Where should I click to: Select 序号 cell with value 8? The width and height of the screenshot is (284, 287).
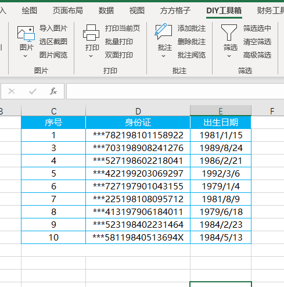point(53,212)
